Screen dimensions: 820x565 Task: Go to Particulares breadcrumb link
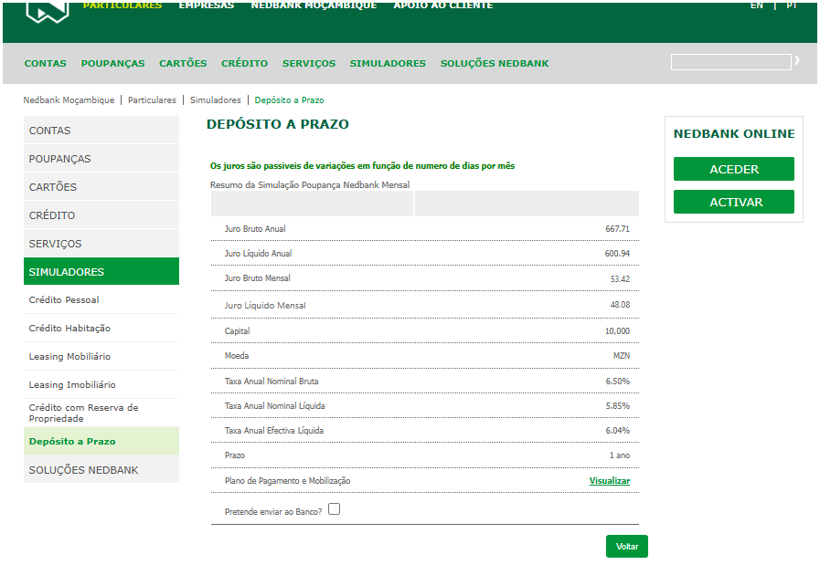tap(152, 99)
